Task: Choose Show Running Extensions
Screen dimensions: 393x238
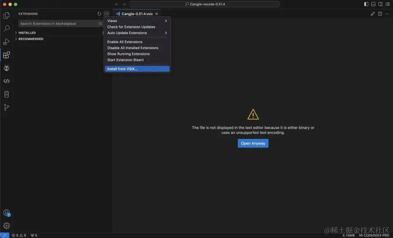Action: [x=137, y=54]
